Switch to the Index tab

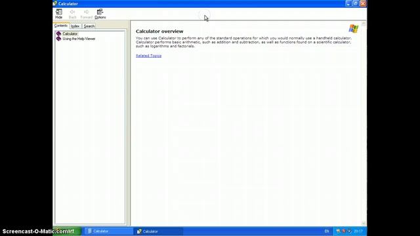pos(75,26)
